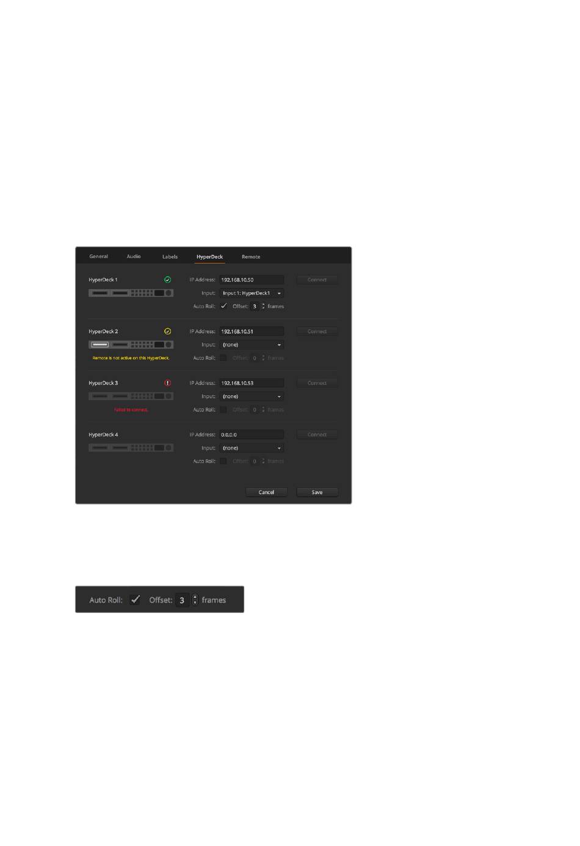Click Connect button for HyperDeck 1
Image resolution: width=580 pixels, height=846 pixels.
click(x=317, y=280)
